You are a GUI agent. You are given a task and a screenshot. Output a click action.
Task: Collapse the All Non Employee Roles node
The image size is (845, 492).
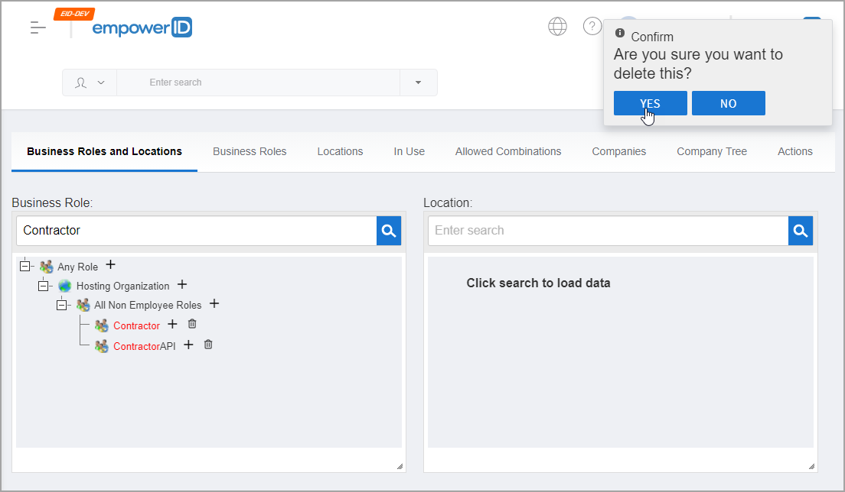62,305
